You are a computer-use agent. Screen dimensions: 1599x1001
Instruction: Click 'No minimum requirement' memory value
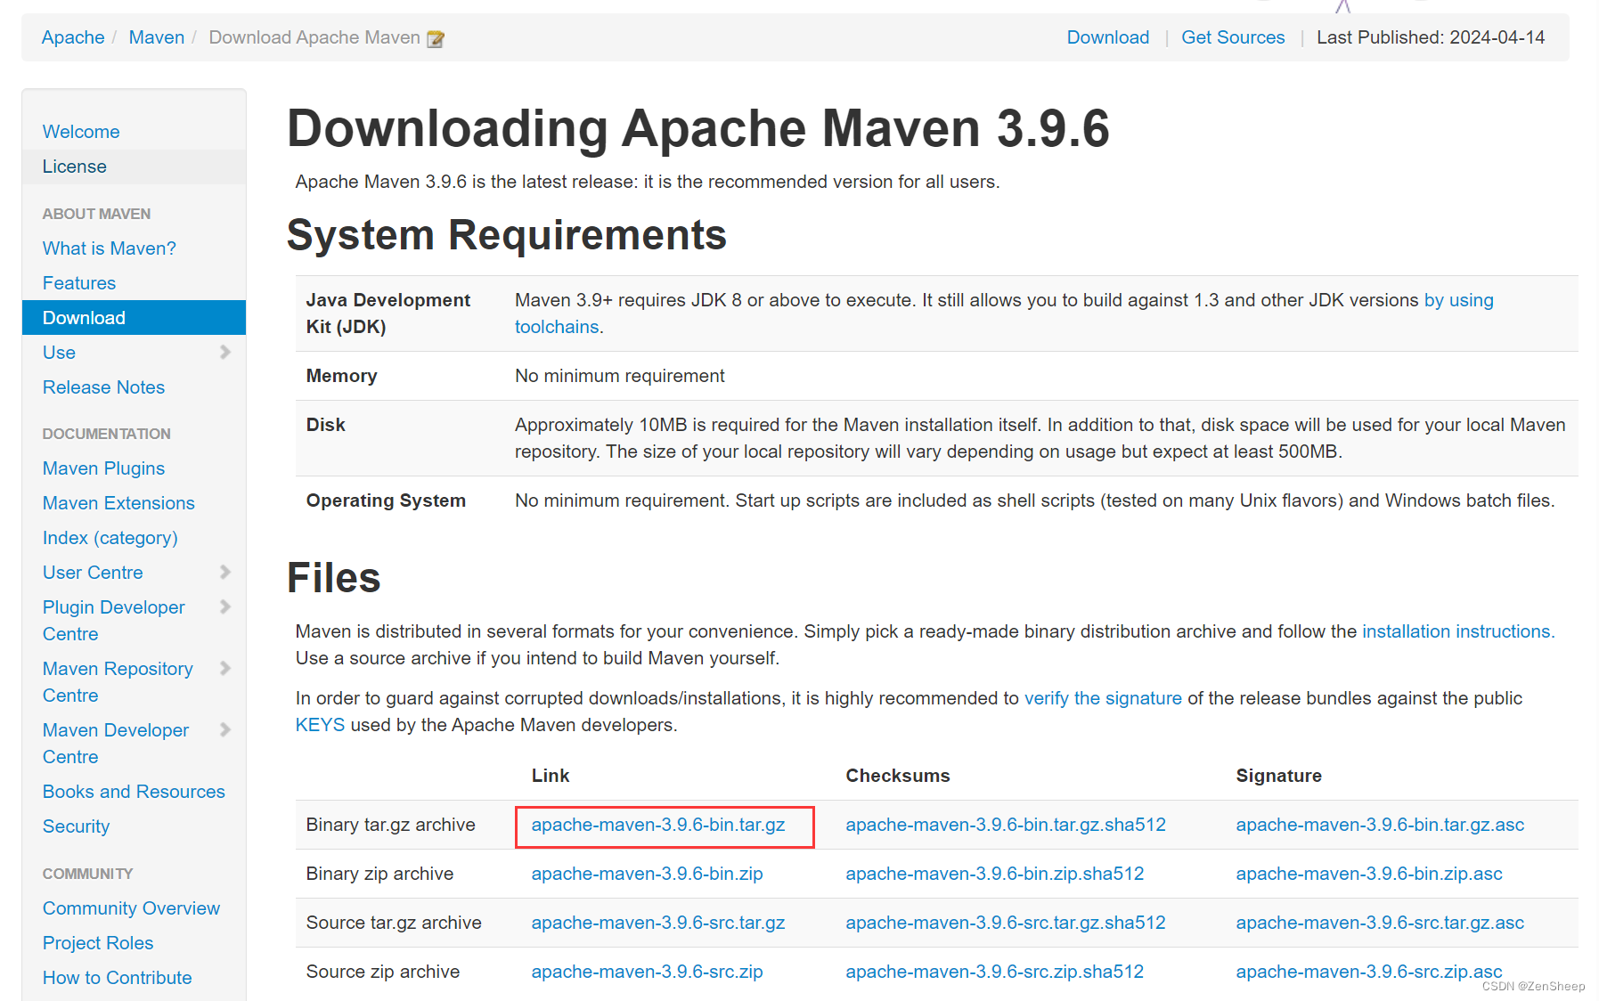(620, 376)
